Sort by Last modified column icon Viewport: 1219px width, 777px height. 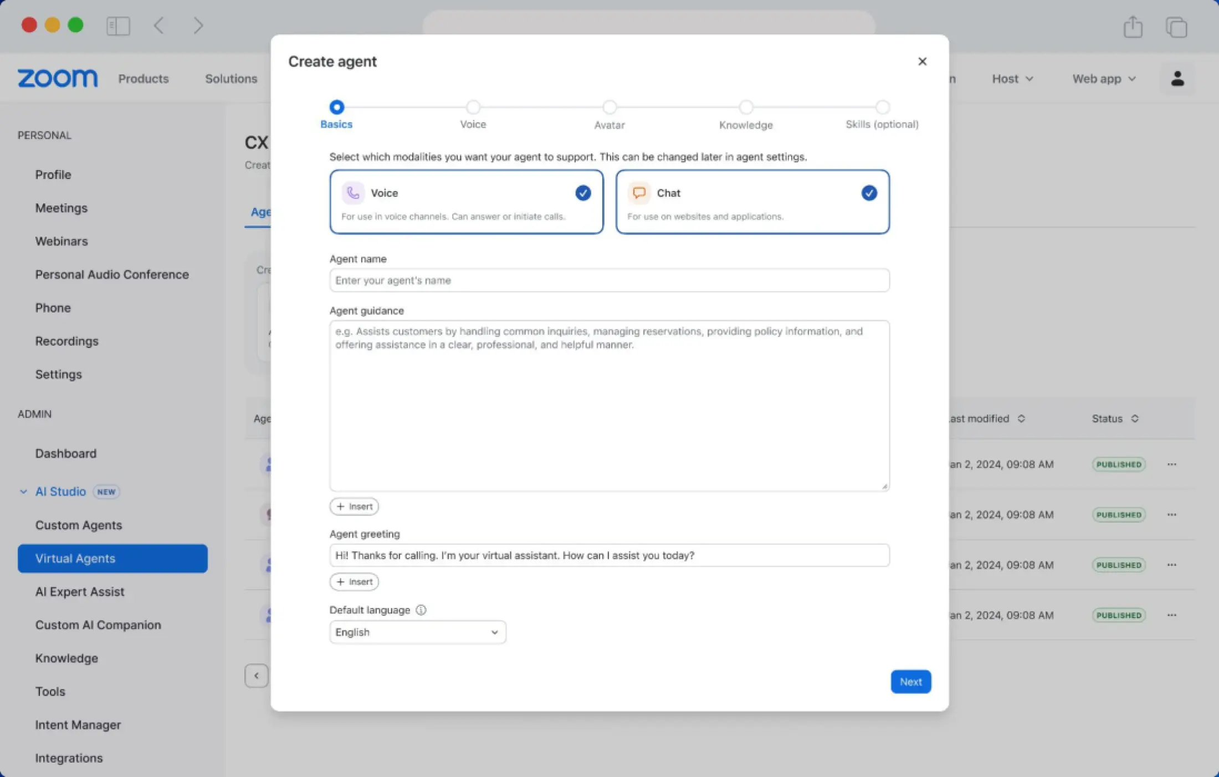pyautogui.click(x=1021, y=418)
